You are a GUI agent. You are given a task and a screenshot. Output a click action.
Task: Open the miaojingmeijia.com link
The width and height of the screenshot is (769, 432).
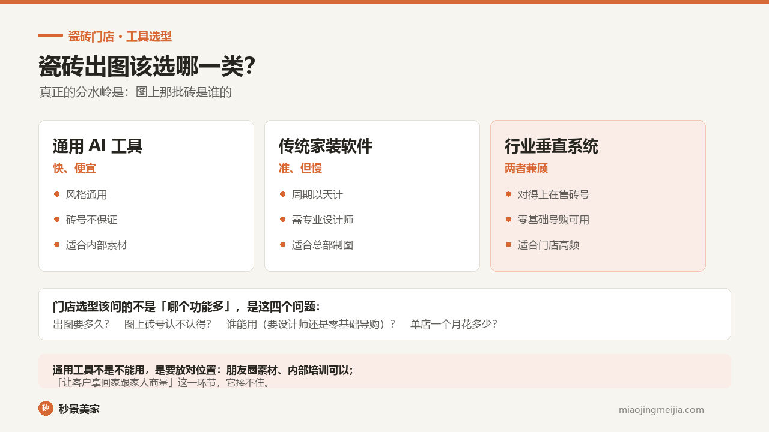661,410
